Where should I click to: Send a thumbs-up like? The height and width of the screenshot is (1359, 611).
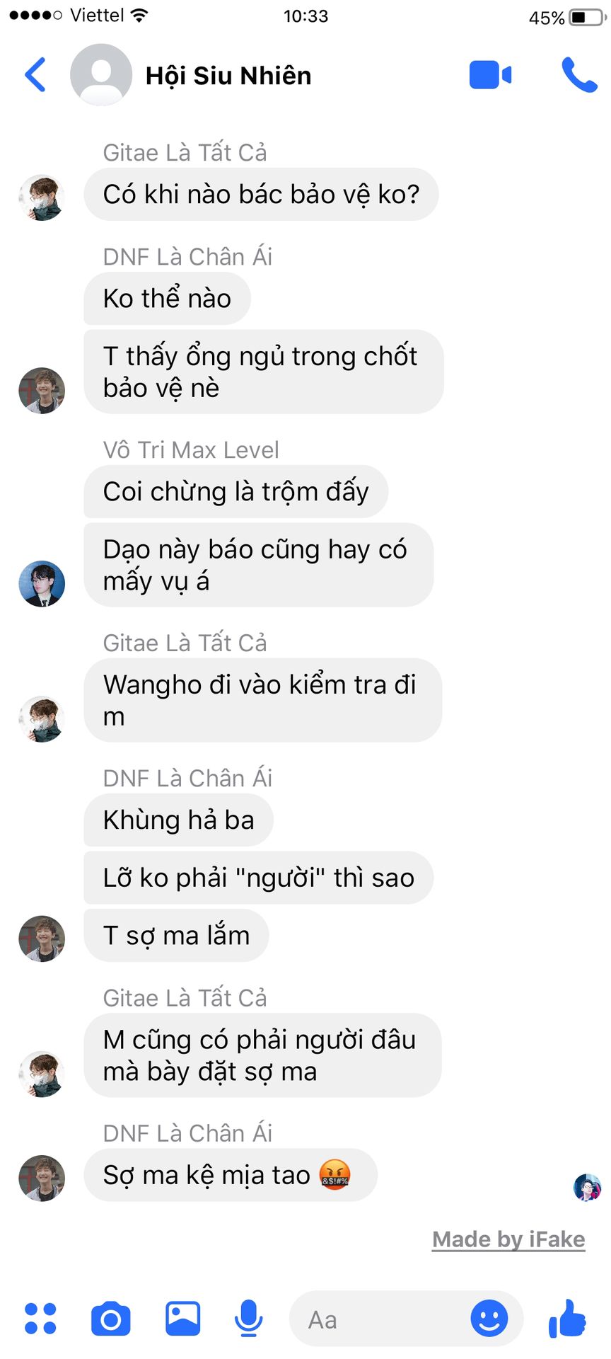tap(567, 1318)
